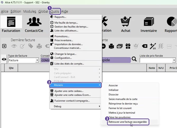Select Importation de données...
Viewport: 177px width, 128px height.
coord(75,44)
